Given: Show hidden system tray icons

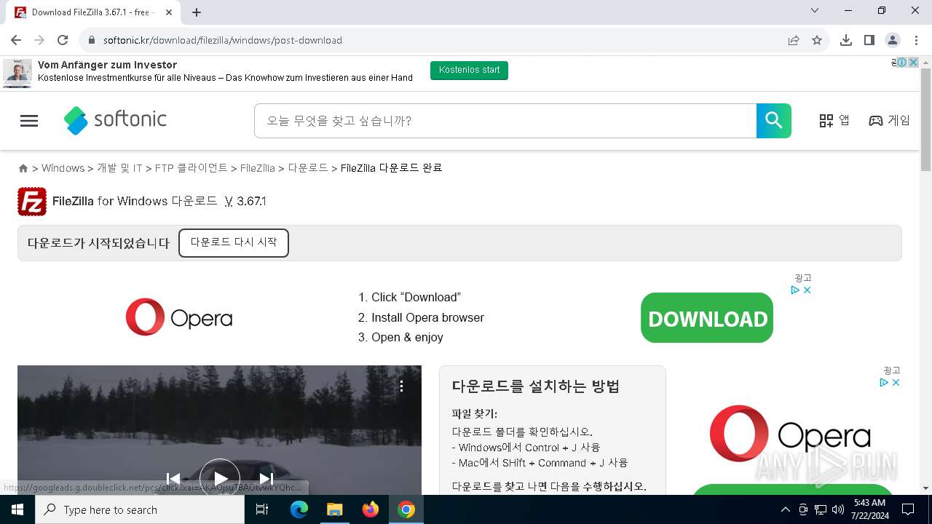Looking at the screenshot, I should tap(785, 509).
